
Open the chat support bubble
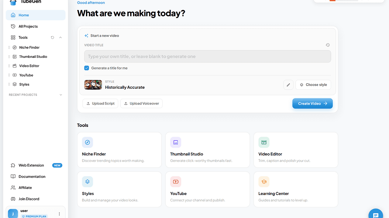[376, 215]
